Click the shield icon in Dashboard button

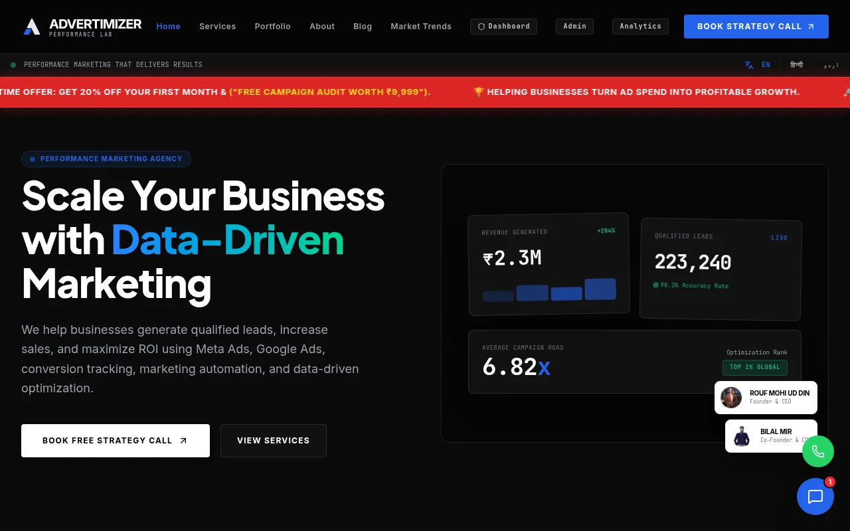point(481,27)
